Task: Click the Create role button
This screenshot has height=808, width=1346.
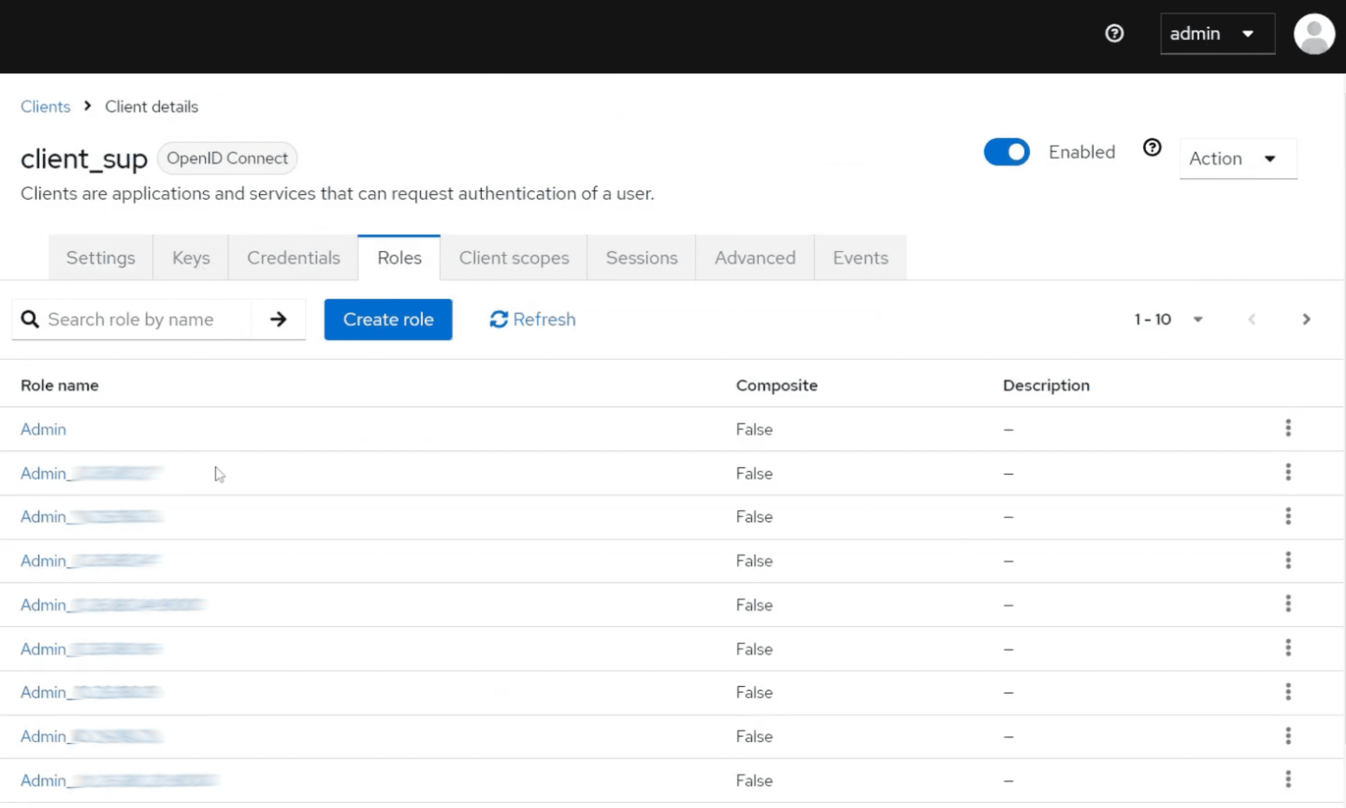Action: 388,319
